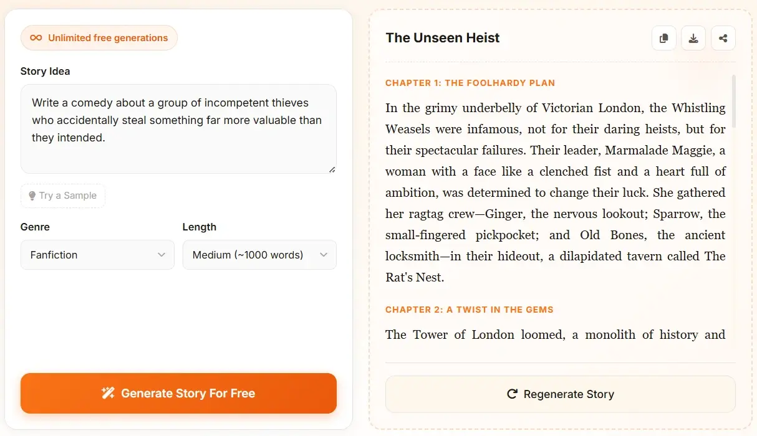Click the Unlimited free generations text

tap(108, 38)
